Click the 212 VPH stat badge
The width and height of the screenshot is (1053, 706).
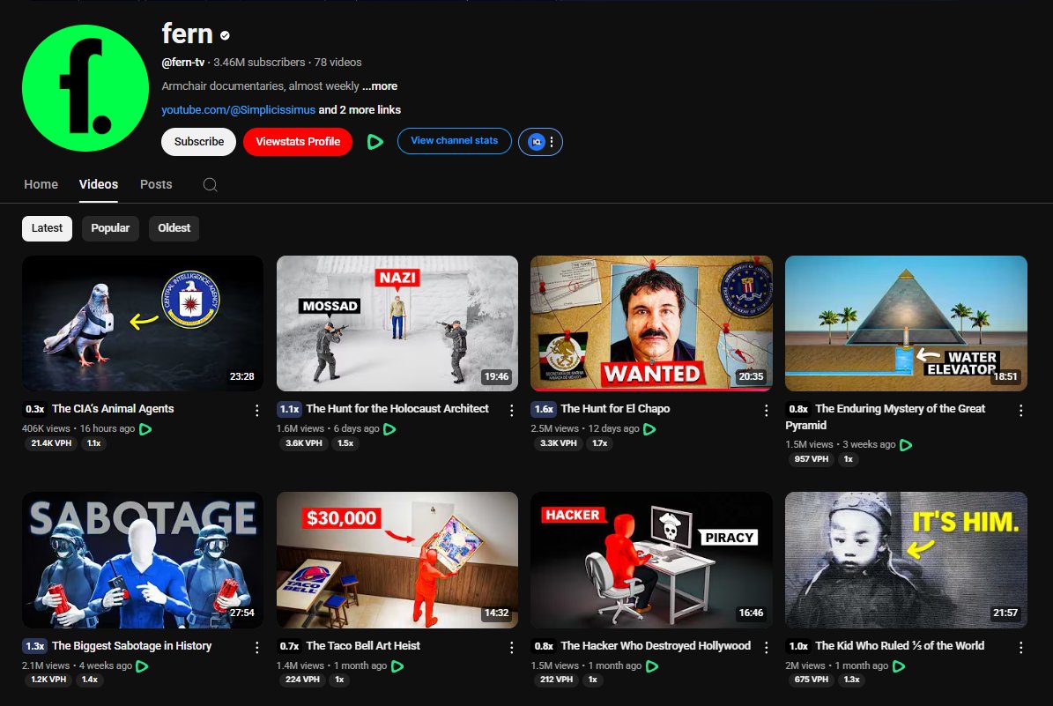point(557,680)
